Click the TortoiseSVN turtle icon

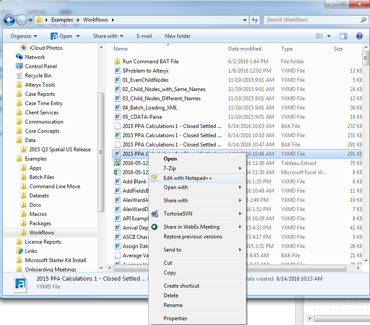point(154,214)
